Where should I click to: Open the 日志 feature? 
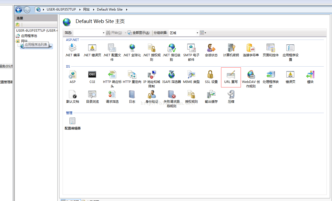[132, 97]
